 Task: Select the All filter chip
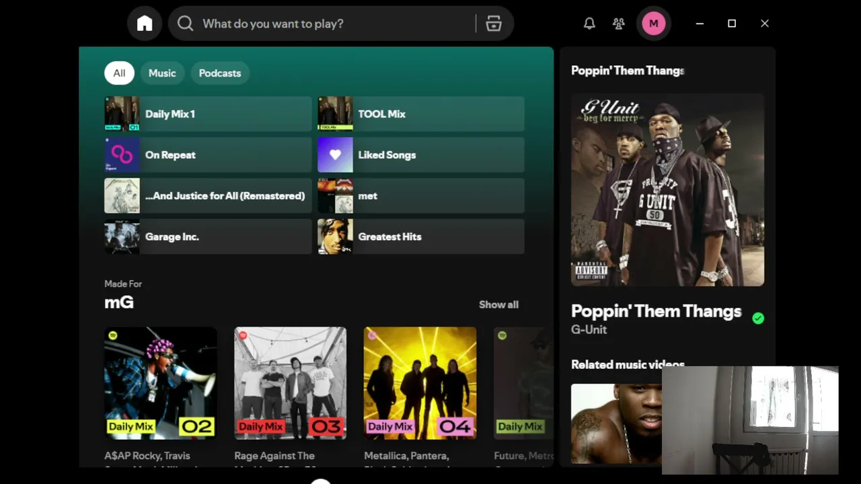coord(119,73)
